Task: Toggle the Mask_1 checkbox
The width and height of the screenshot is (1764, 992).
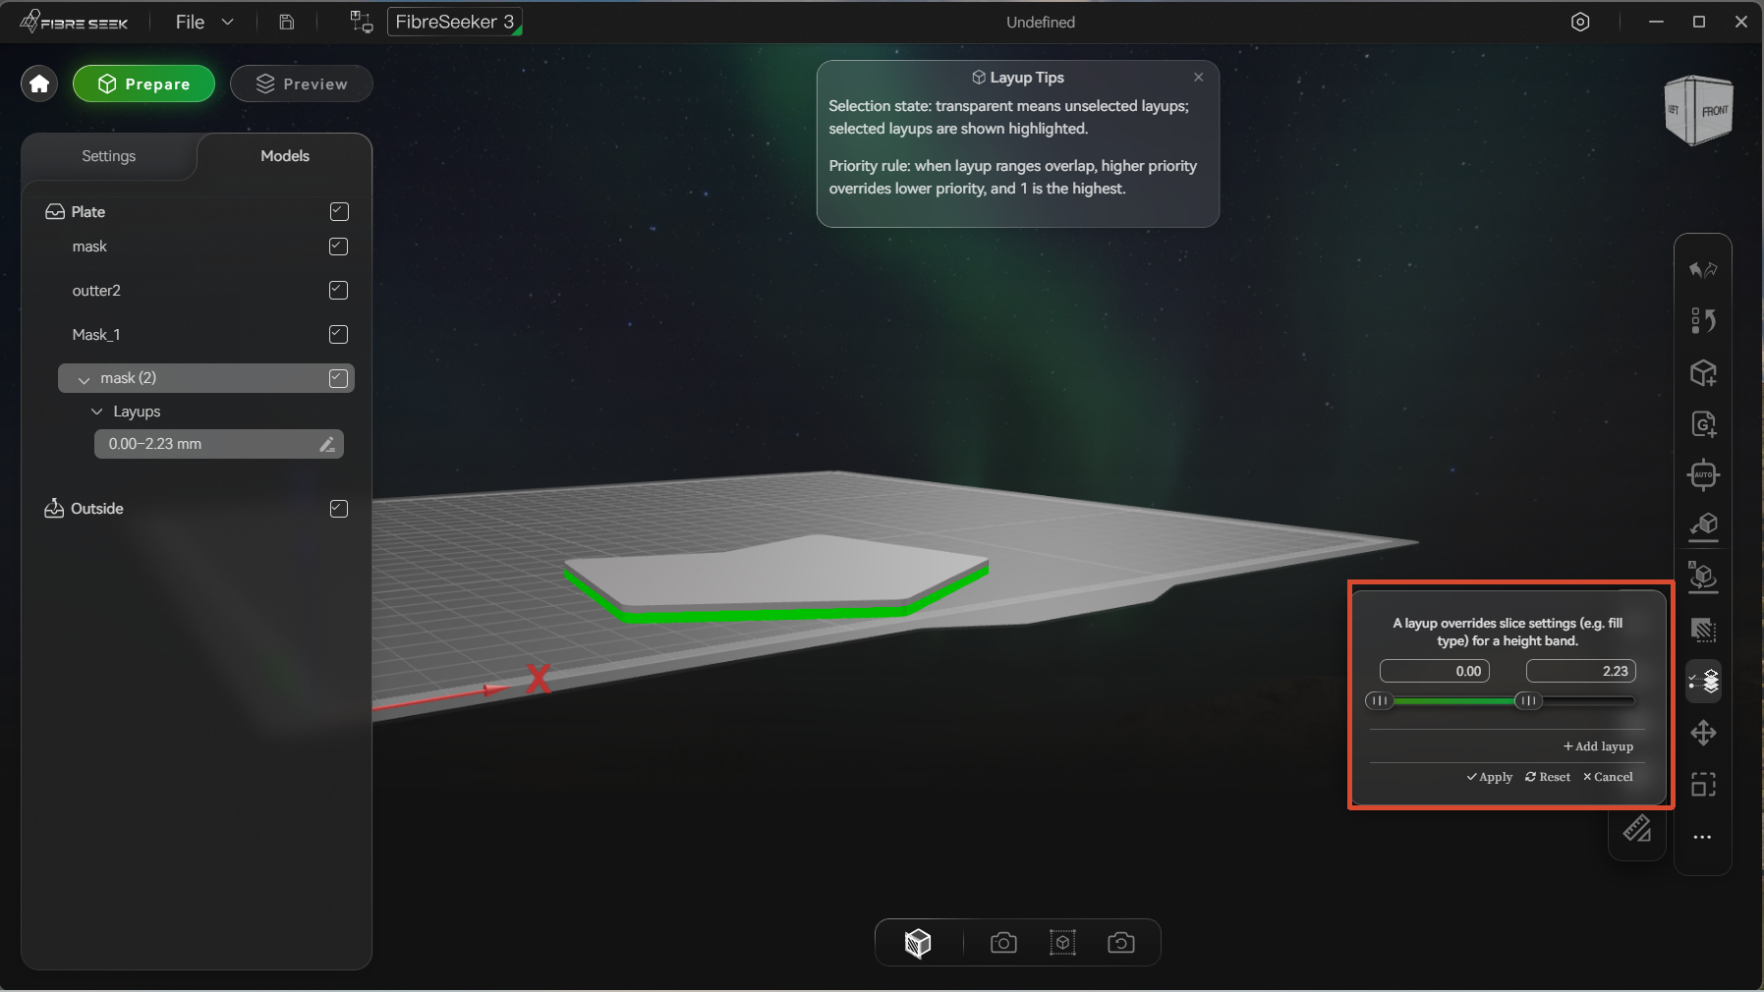Action: 338,334
